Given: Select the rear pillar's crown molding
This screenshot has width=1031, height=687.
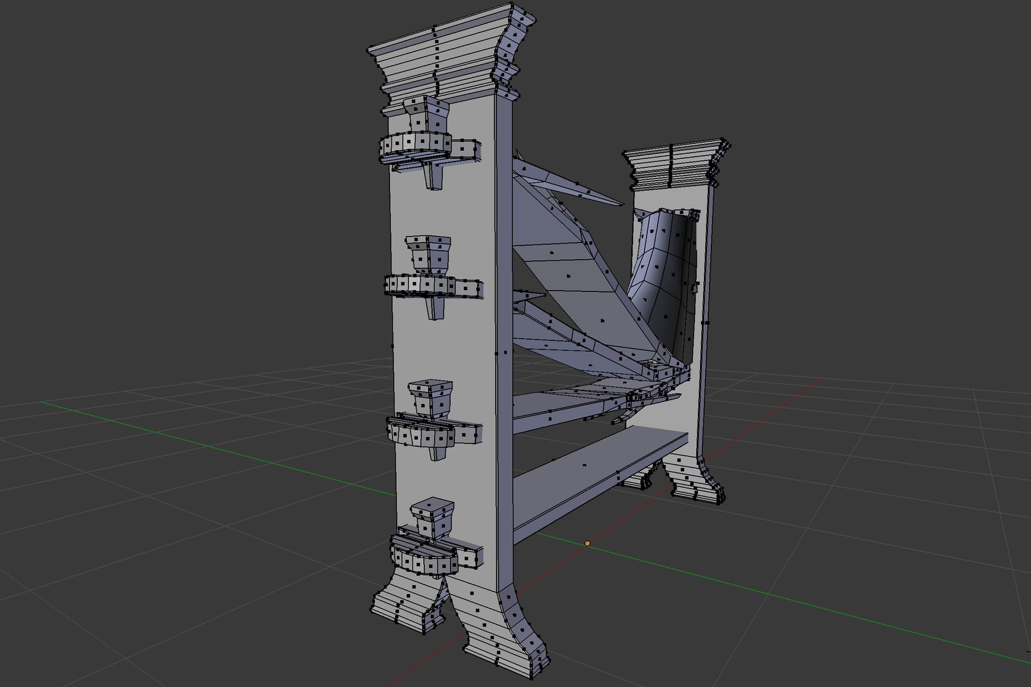Looking at the screenshot, I should coord(676,164).
